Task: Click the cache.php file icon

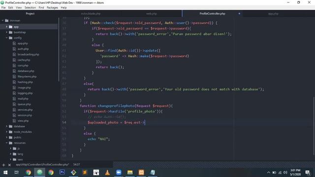Action: coord(14,60)
